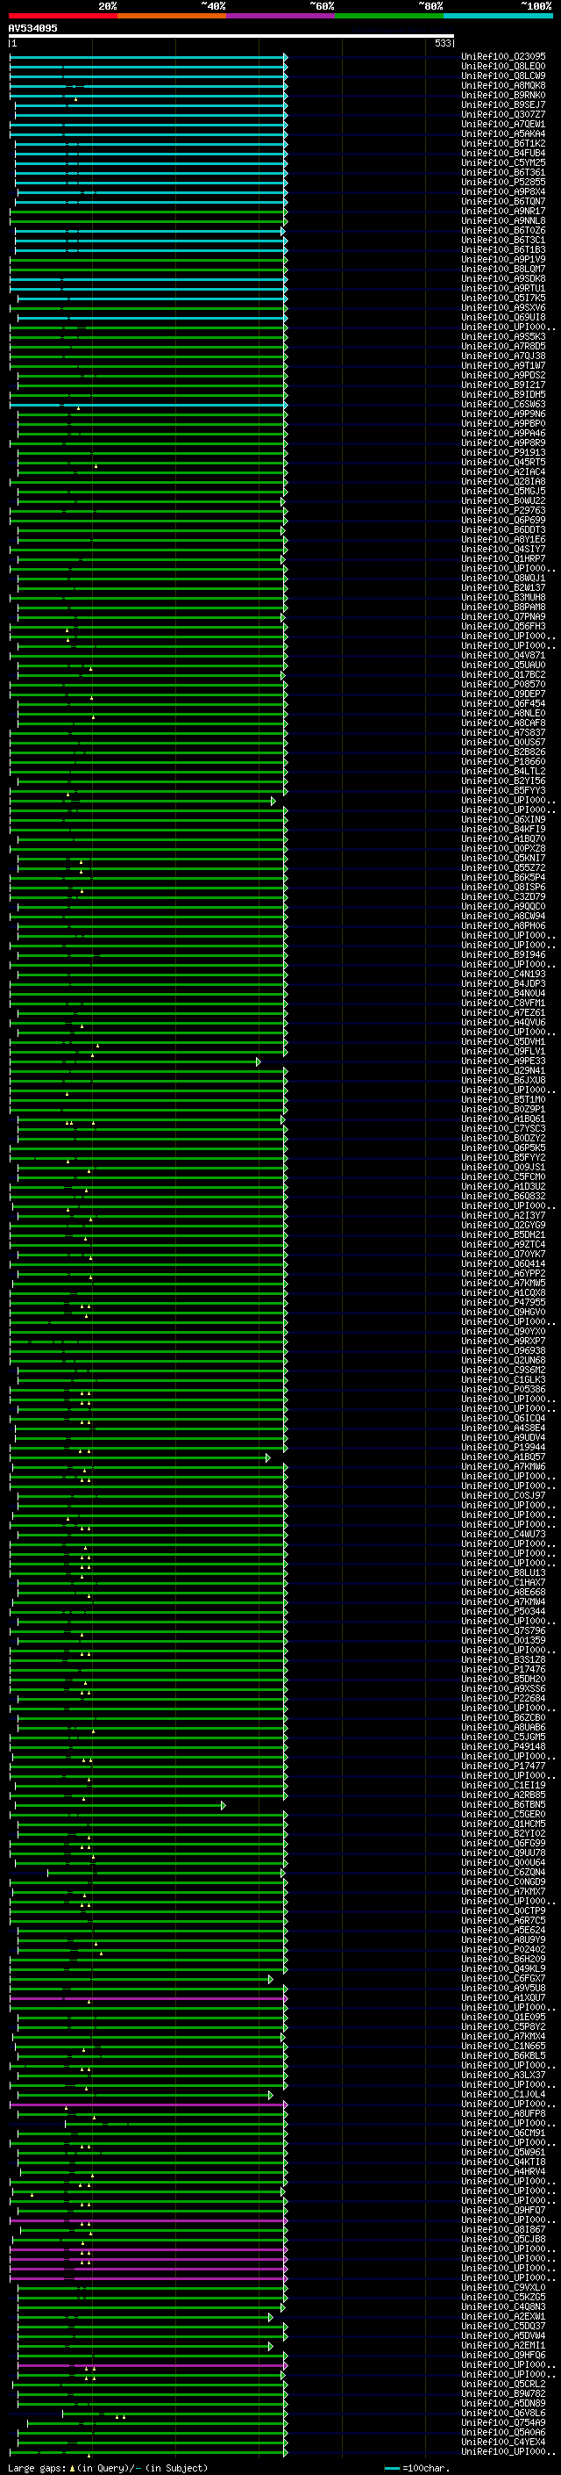This screenshot has width=561, height=2475.
Task: Select label UniRef100_B3MUH8
Action: pos(503,598)
